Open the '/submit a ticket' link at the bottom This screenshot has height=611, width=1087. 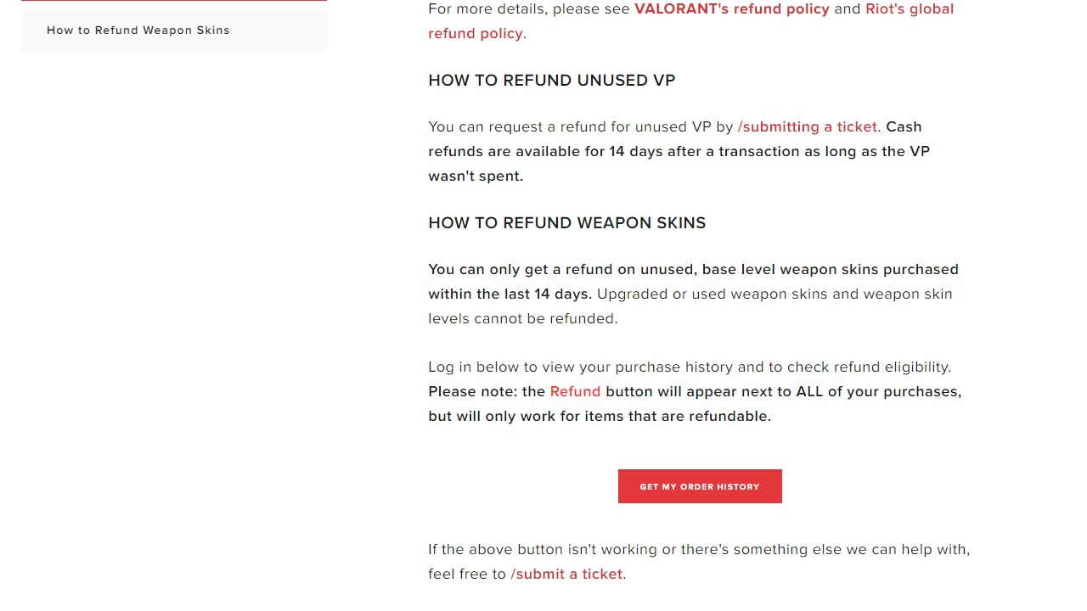[x=566, y=574]
